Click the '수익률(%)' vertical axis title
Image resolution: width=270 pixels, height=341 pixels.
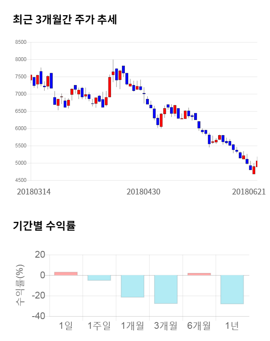click(20, 285)
